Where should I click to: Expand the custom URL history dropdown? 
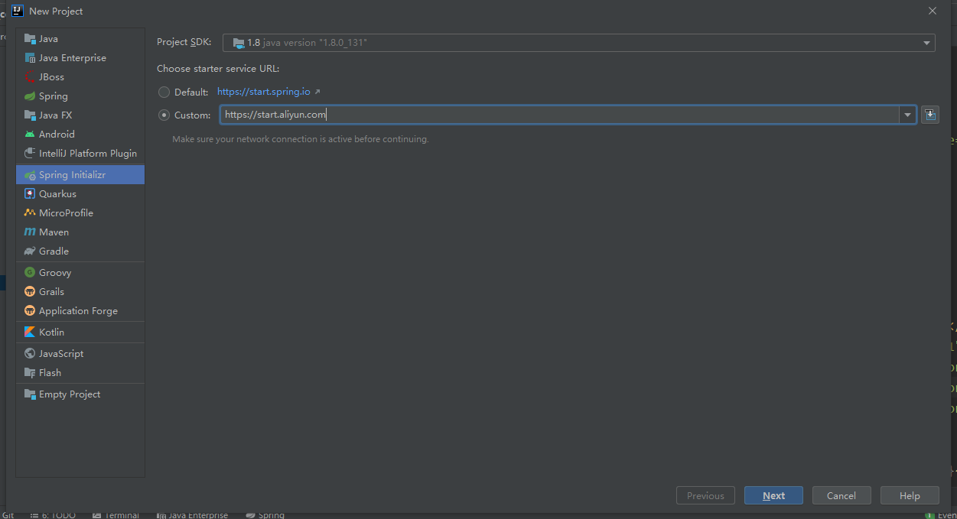tap(907, 115)
